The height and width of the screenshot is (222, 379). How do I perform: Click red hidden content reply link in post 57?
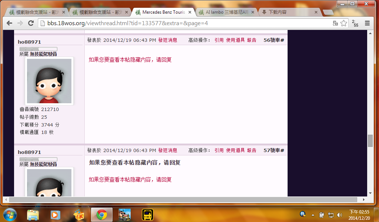tap(130, 179)
